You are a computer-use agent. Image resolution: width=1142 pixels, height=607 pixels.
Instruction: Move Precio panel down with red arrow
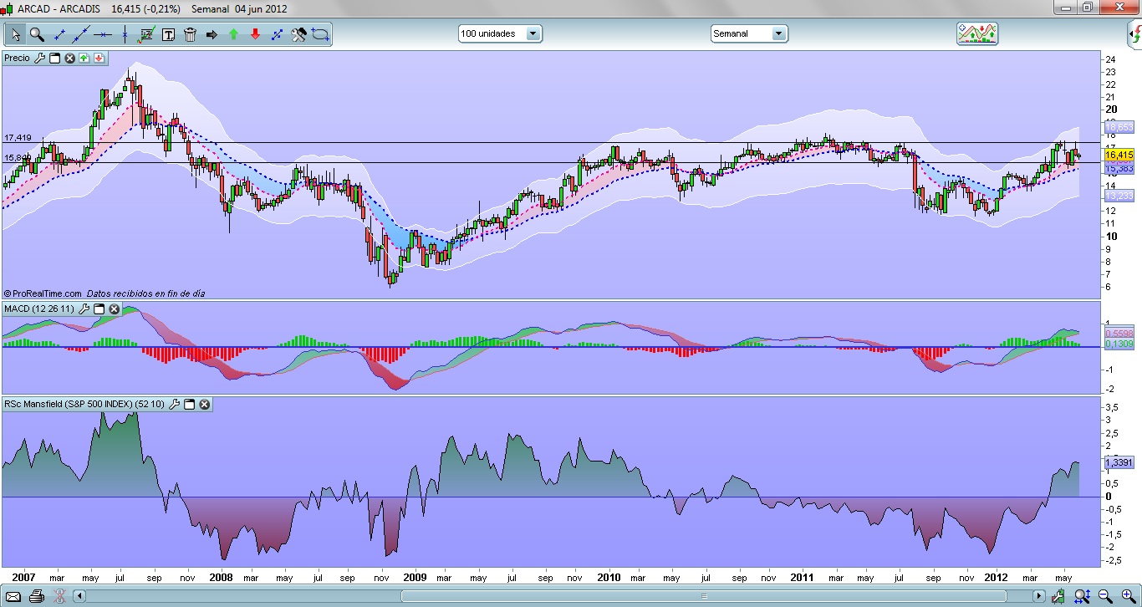point(99,58)
